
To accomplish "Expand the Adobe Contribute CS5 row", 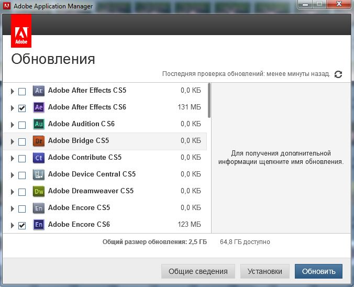I will pyautogui.click(x=13, y=159).
